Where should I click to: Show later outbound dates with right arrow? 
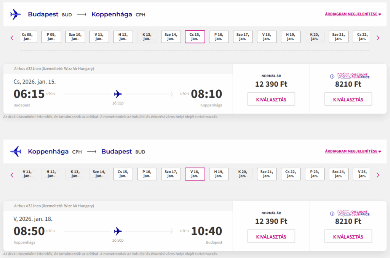(378, 38)
